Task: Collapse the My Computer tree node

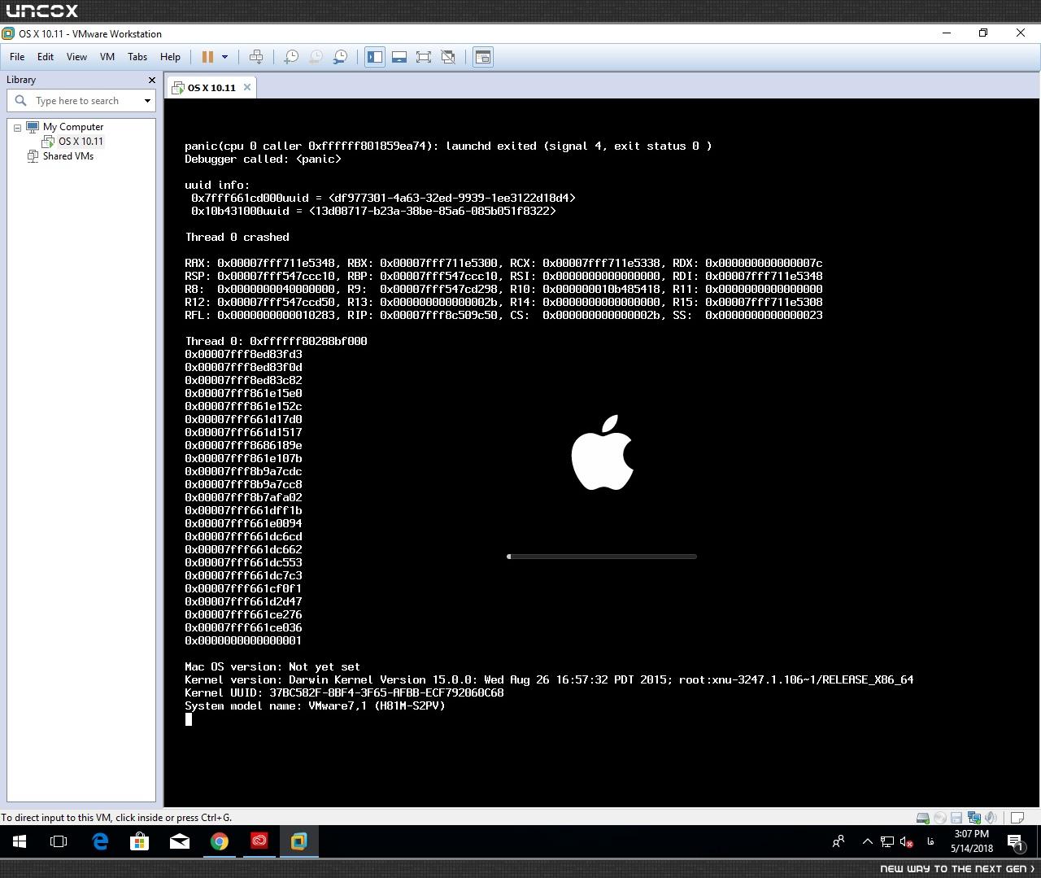Action: tap(17, 128)
